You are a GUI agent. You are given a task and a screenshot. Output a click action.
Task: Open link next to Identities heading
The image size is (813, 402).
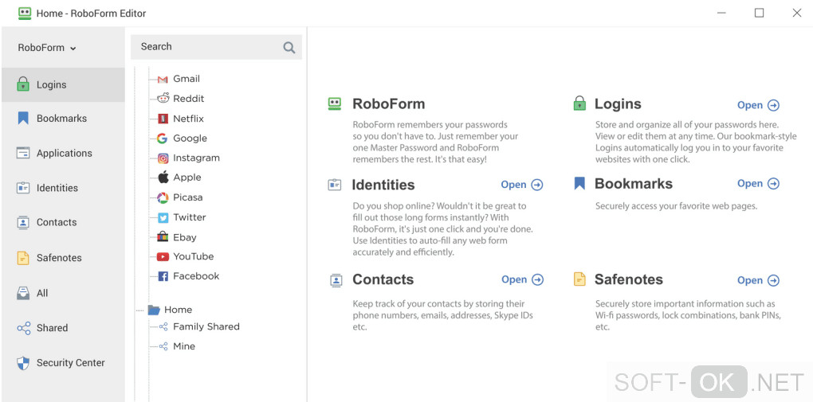(x=521, y=185)
